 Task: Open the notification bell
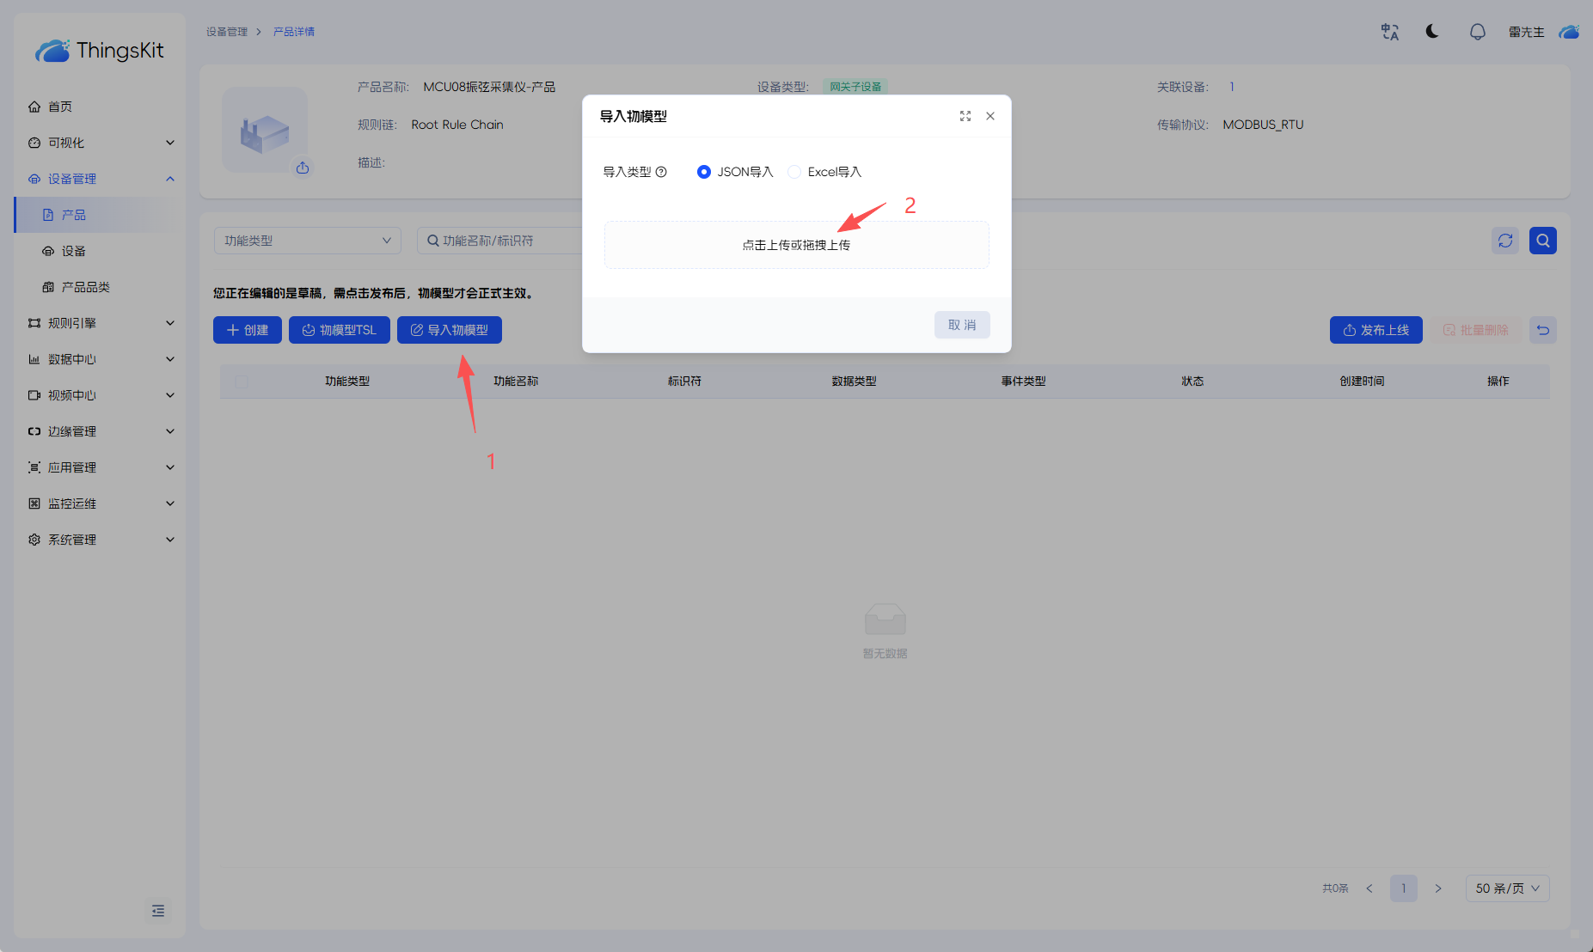click(1477, 32)
